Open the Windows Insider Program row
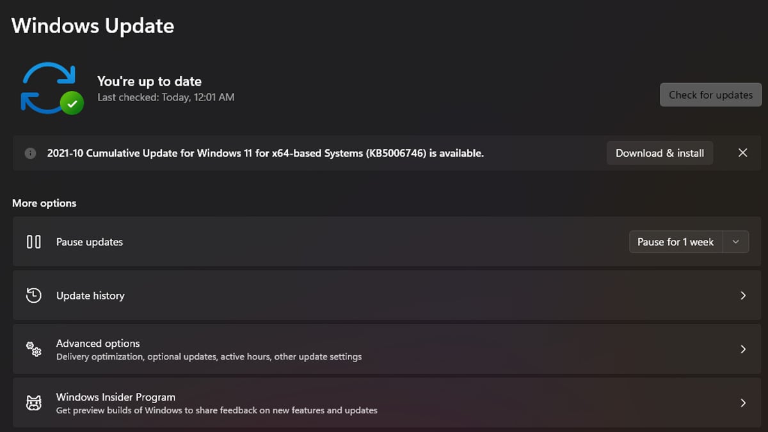768x432 pixels. pyautogui.click(x=384, y=403)
